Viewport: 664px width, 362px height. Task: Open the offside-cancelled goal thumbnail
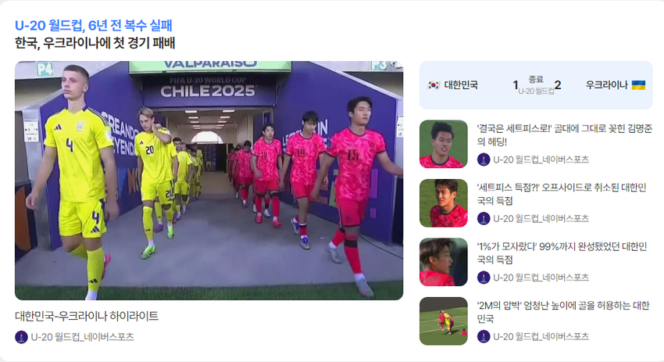click(x=444, y=203)
